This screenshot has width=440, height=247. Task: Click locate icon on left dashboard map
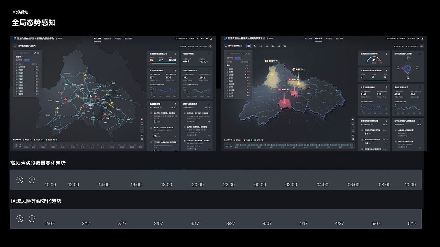pos(142,136)
